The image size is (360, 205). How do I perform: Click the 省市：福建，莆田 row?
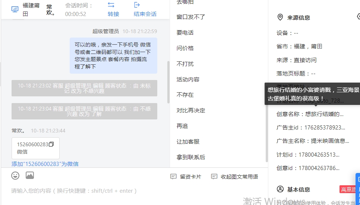coord(299,46)
